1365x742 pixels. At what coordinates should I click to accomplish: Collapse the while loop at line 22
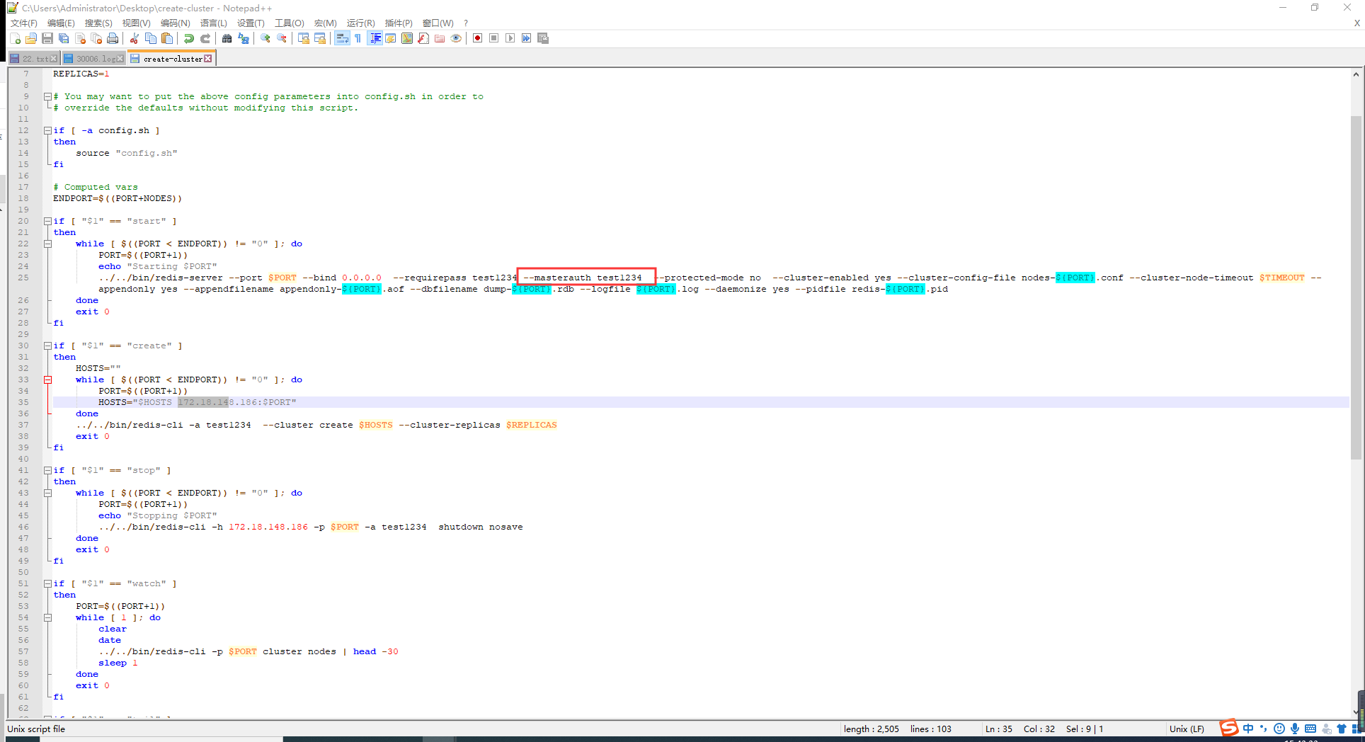(47, 244)
